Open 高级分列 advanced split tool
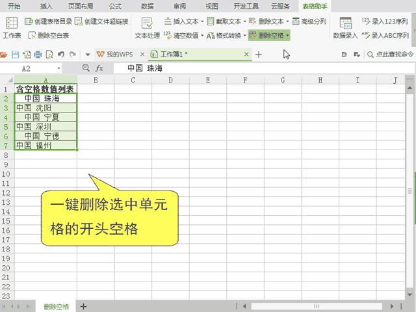 click(x=309, y=21)
